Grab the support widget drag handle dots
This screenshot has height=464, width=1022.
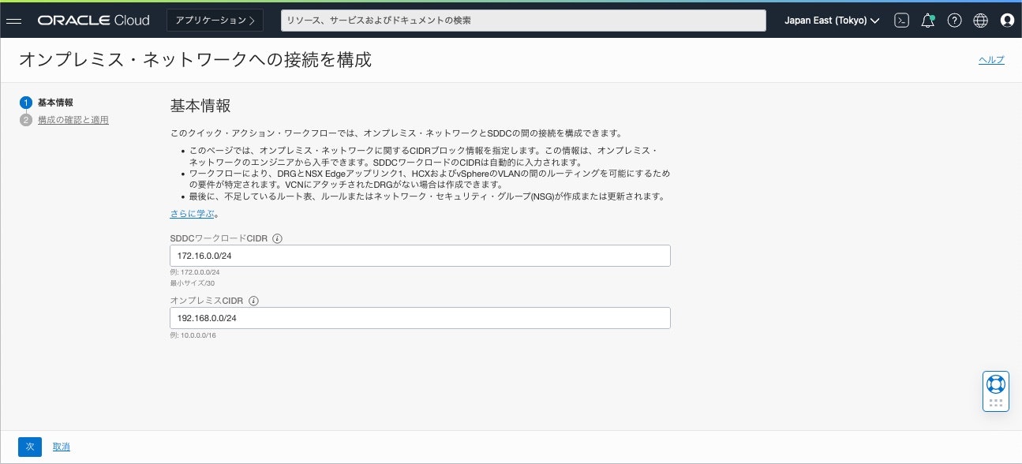click(x=995, y=402)
